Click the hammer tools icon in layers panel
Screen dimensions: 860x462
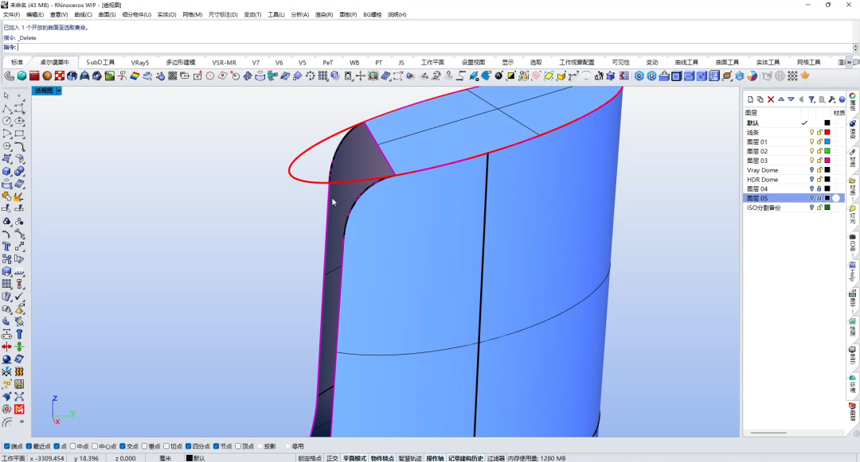[x=832, y=99]
